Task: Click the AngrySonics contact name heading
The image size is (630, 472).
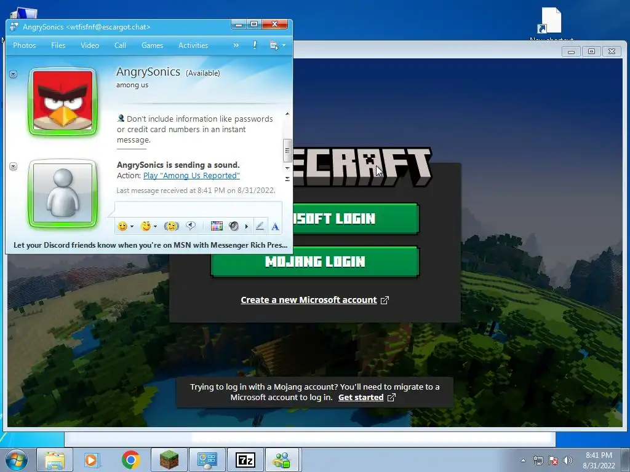Action: click(148, 72)
